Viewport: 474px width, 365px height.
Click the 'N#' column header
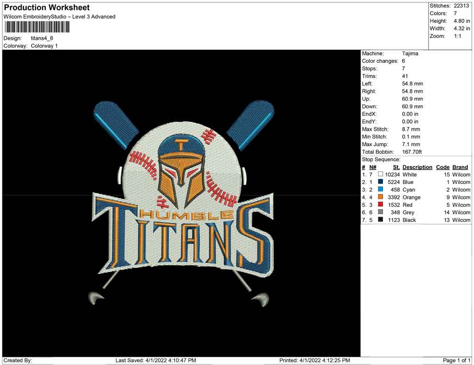pyautogui.click(x=372, y=167)
